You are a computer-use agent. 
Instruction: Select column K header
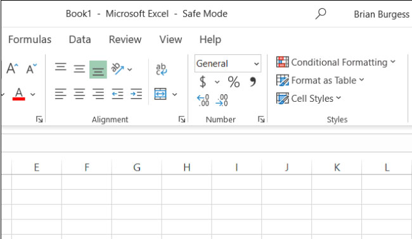pyautogui.click(x=337, y=167)
